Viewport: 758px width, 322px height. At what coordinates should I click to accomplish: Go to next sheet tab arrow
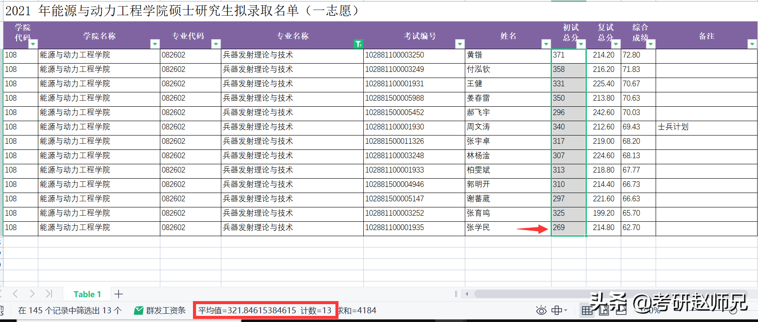tap(32, 294)
